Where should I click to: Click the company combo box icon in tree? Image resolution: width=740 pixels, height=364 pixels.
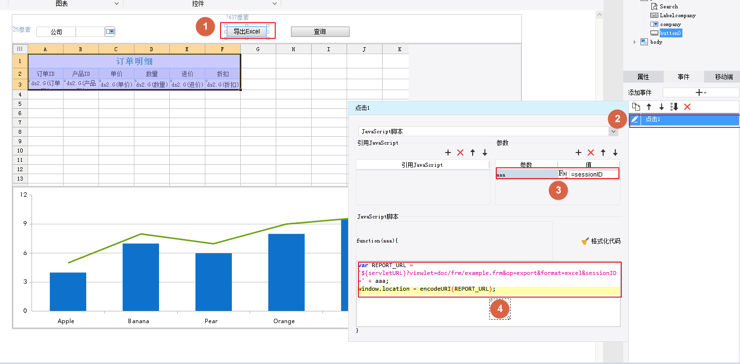pyautogui.click(x=654, y=24)
